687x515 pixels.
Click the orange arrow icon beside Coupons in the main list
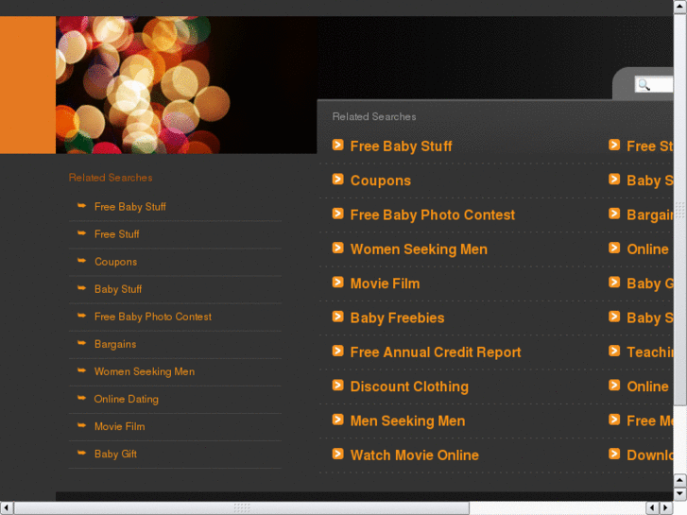(x=337, y=180)
